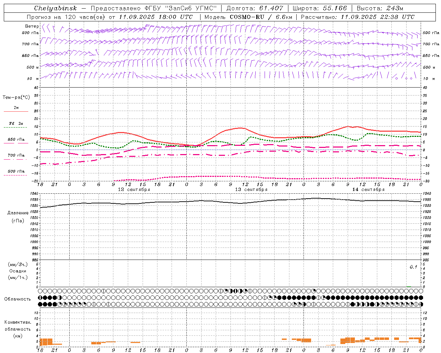Screen dimensions: 441x353
Task: Click the Chelyabinsk station title
Action: 55,8
